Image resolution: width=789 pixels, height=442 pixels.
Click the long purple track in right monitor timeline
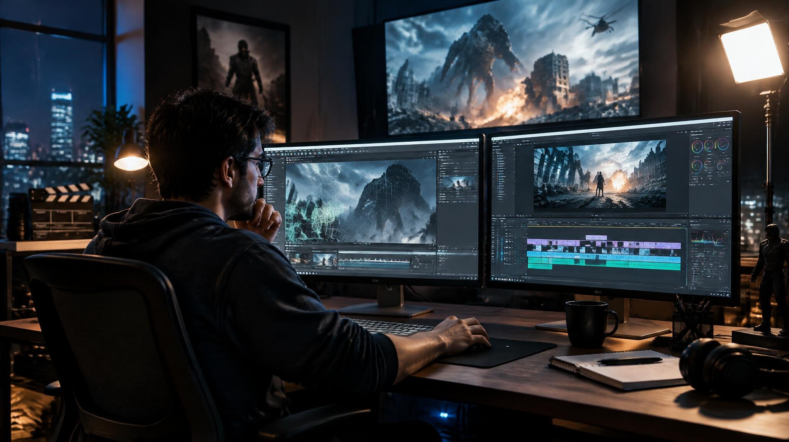[604, 245]
